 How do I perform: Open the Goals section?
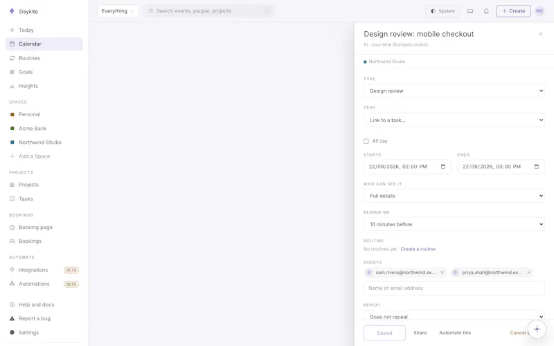click(x=44, y=72)
